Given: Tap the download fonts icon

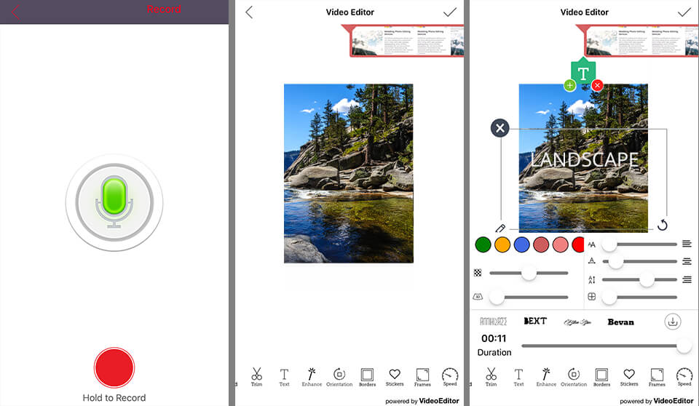Looking at the screenshot, I should [673, 322].
